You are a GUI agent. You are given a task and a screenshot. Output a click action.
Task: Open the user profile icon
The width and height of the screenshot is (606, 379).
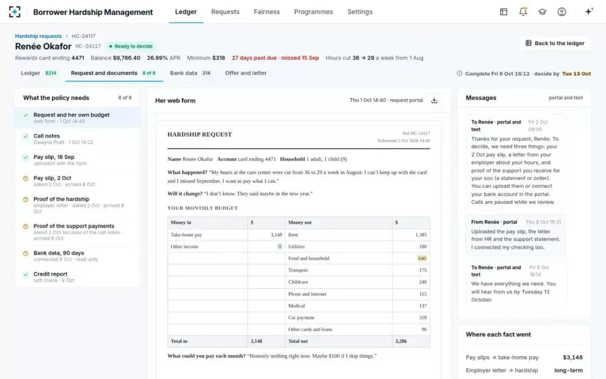pos(562,12)
